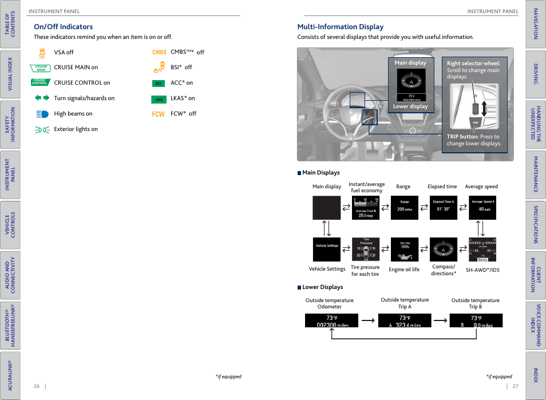Image resolution: width=546 pixels, height=400 pixels.
Task: Open the Handling the Unexpected tab
Action: (x=536, y=124)
